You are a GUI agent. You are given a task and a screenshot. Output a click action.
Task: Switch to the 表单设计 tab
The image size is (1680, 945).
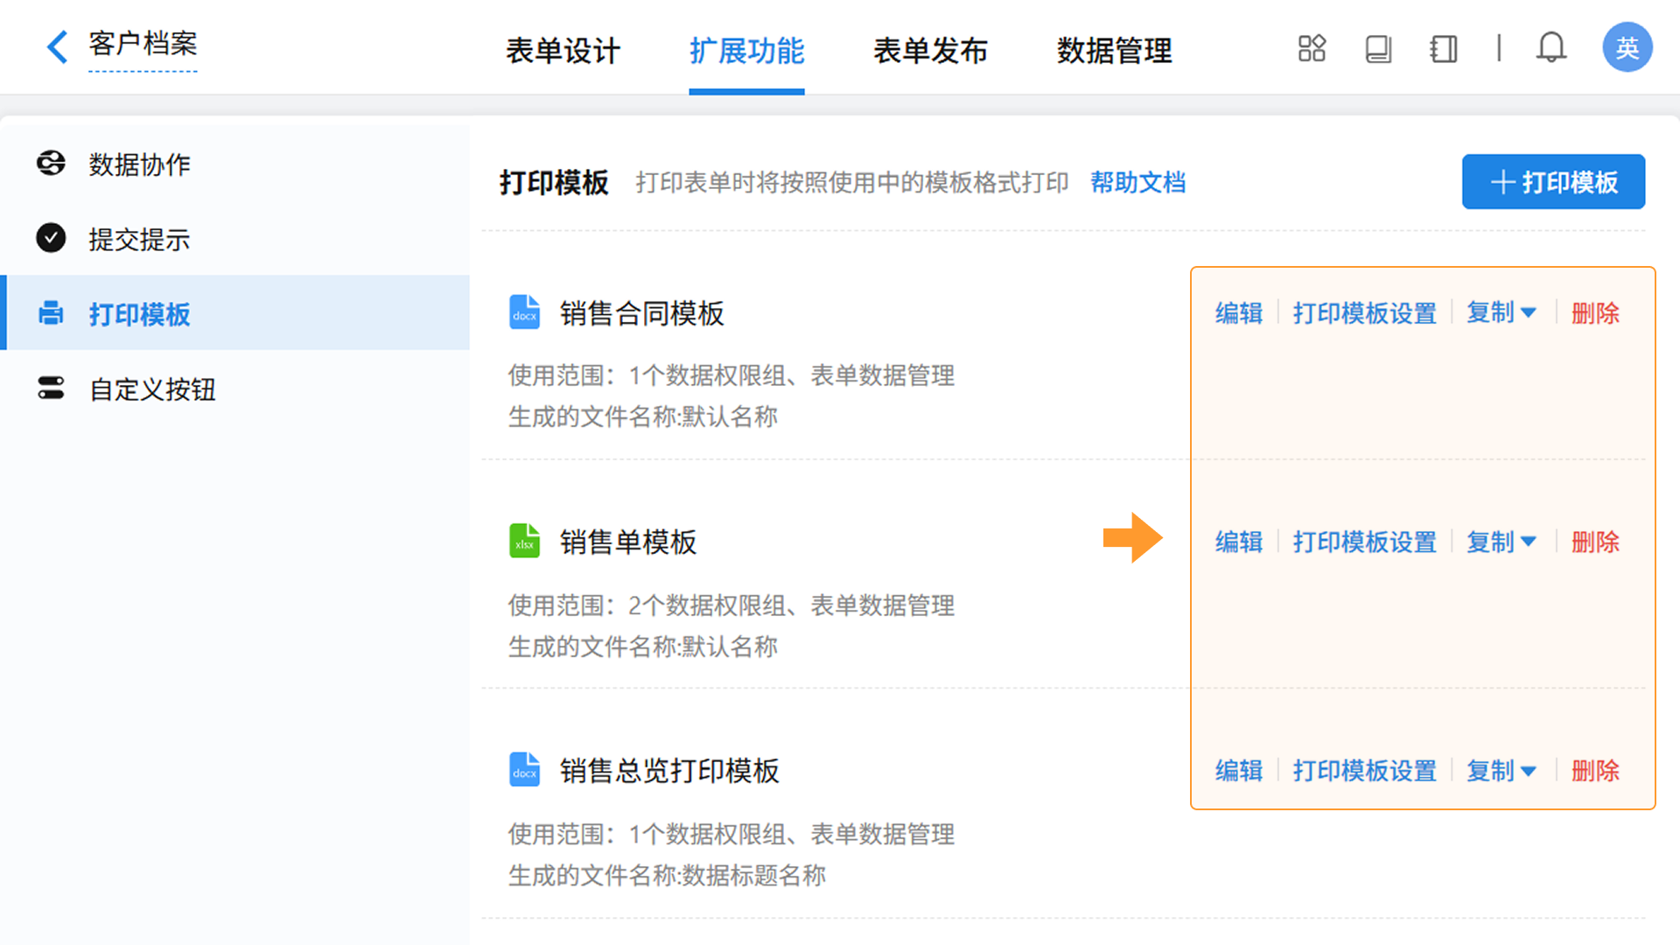[x=563, y=51]
